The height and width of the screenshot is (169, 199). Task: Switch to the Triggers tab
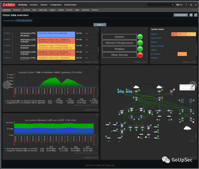coord(52,10)
